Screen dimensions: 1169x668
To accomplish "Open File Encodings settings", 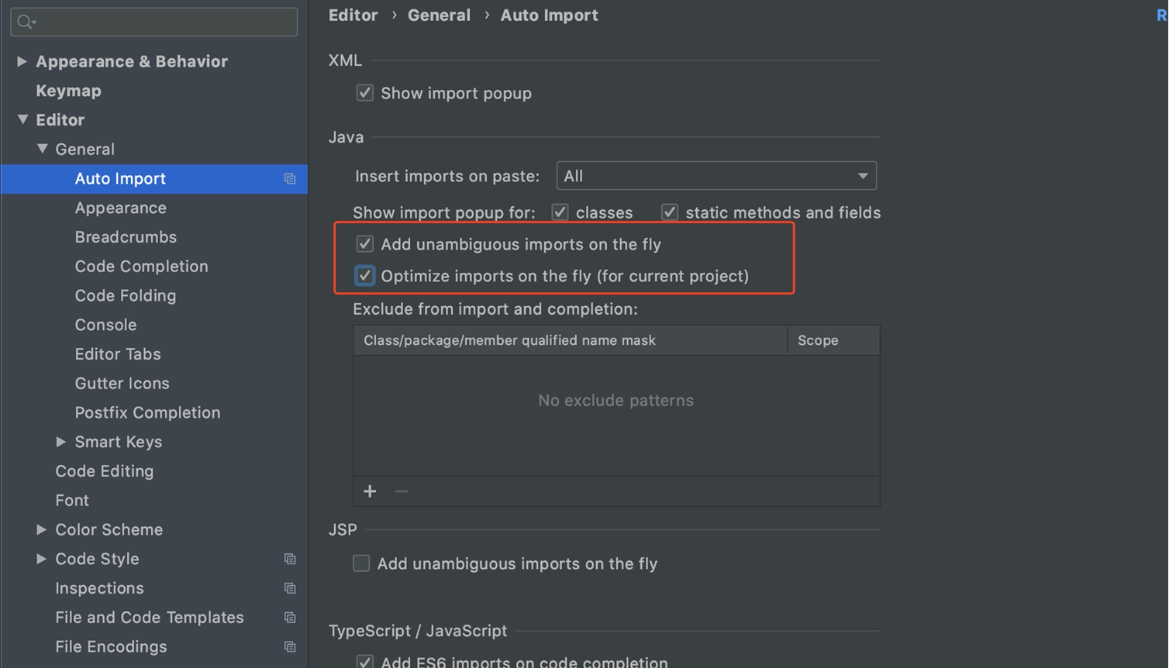I will point(111,647).
